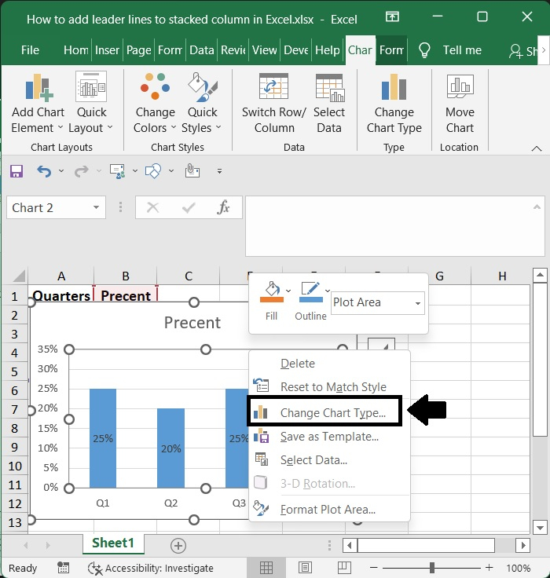Click the macro recording status bar icon

tap(63, 568)
